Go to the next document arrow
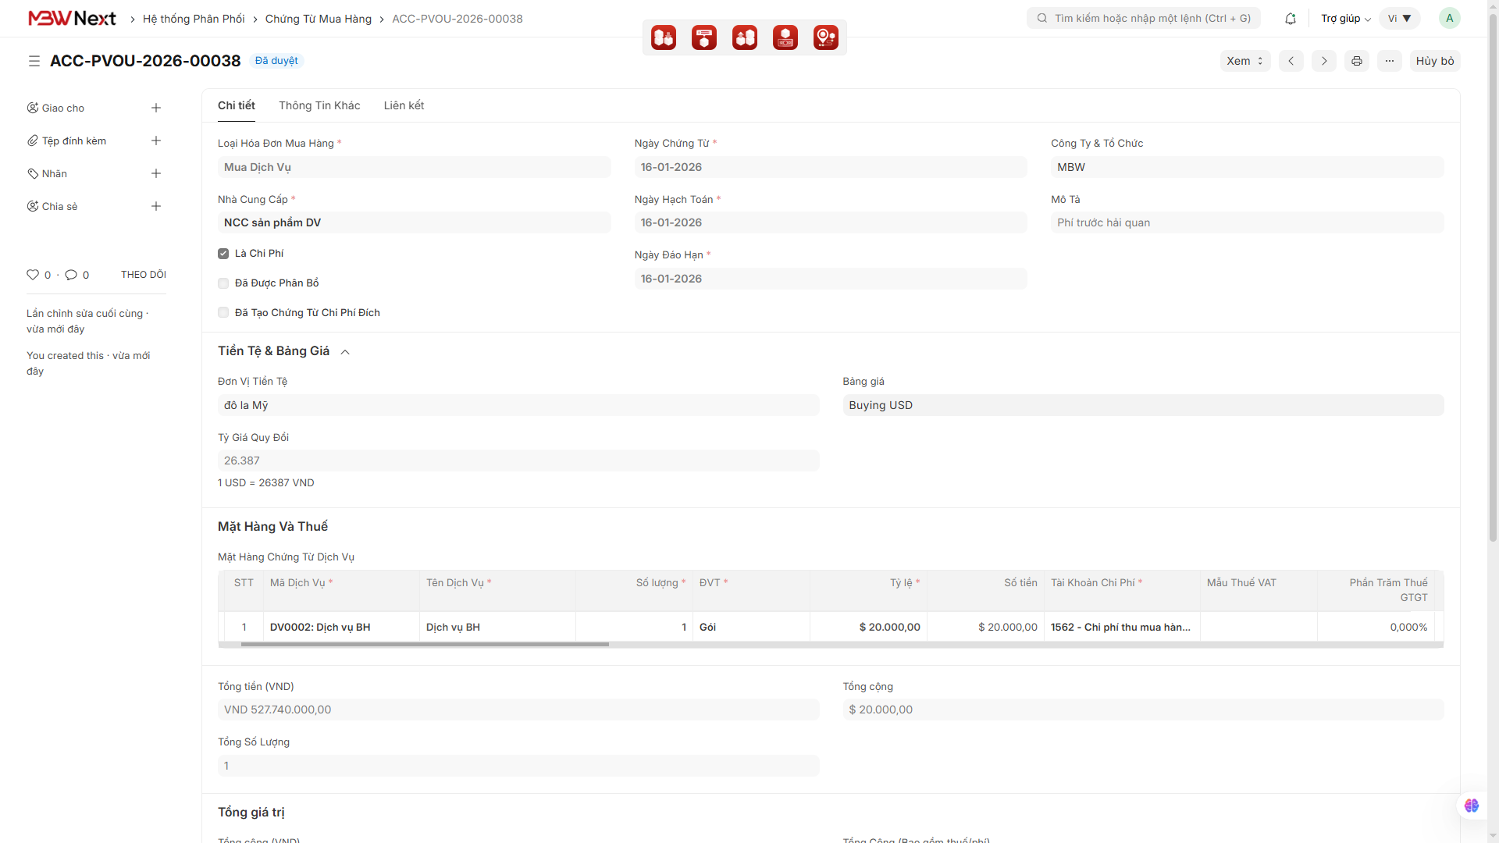1499x843 pixels. click(1324, 61)
